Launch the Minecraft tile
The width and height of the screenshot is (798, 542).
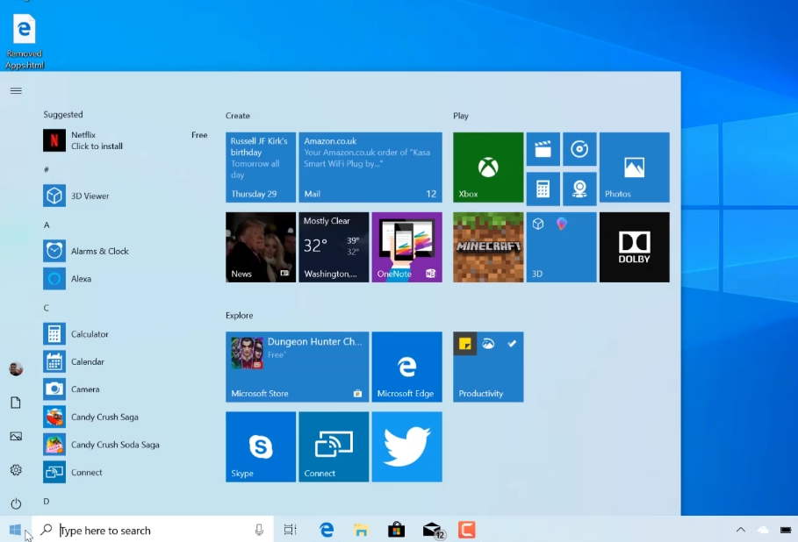click(488, 247)
